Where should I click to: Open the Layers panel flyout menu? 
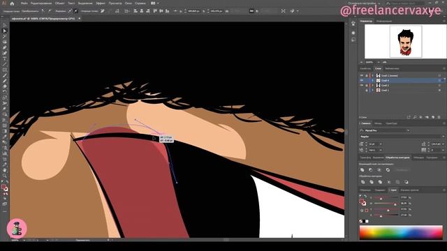coord(444,68)
